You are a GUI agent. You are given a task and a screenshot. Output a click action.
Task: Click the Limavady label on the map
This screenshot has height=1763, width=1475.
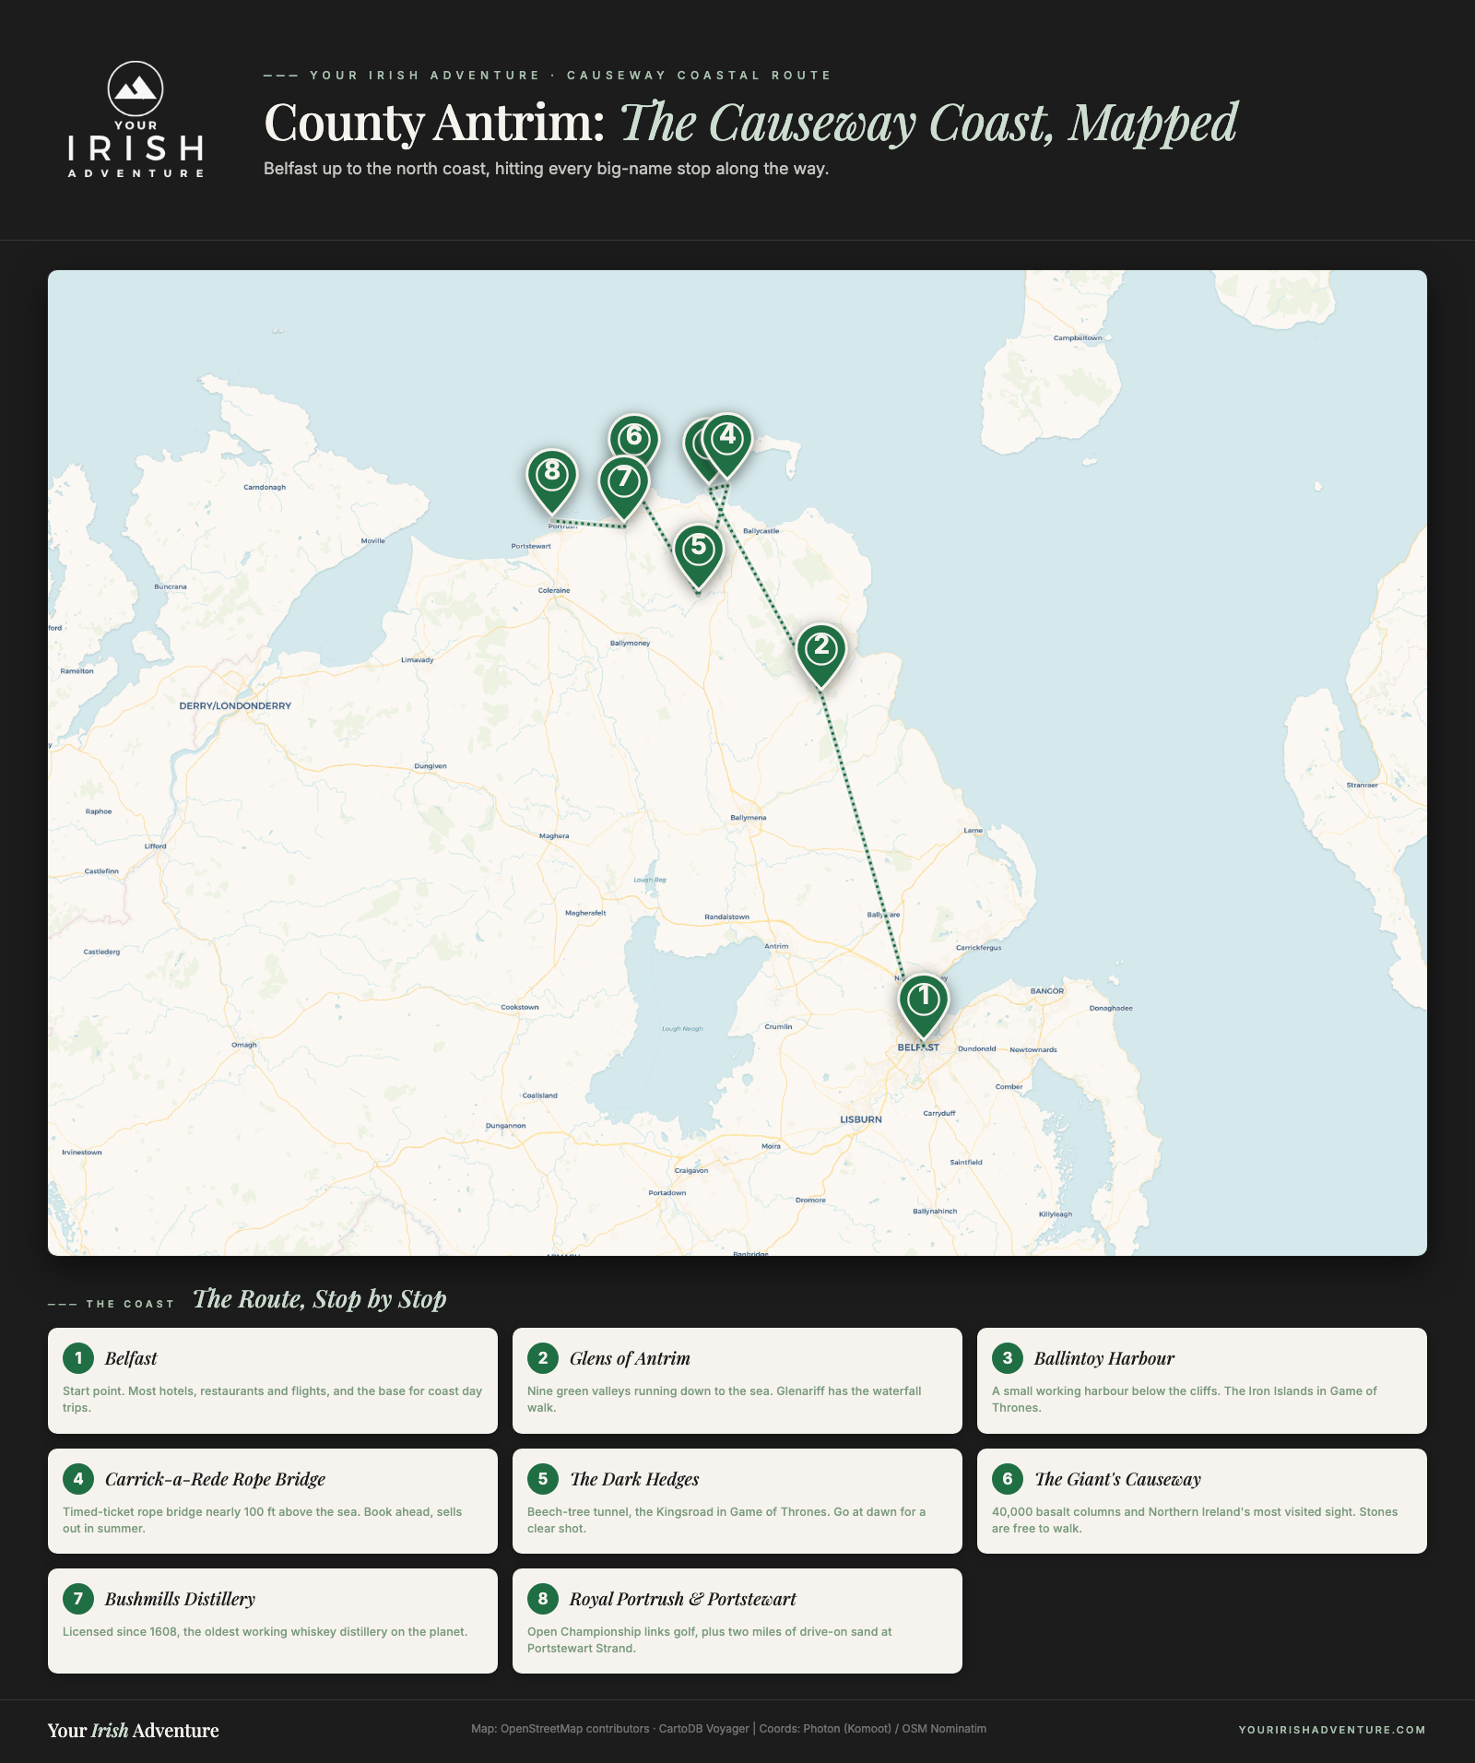click(x=418, y=660)
